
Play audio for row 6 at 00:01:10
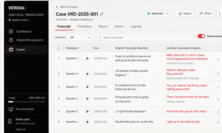[x=88, y=122]
